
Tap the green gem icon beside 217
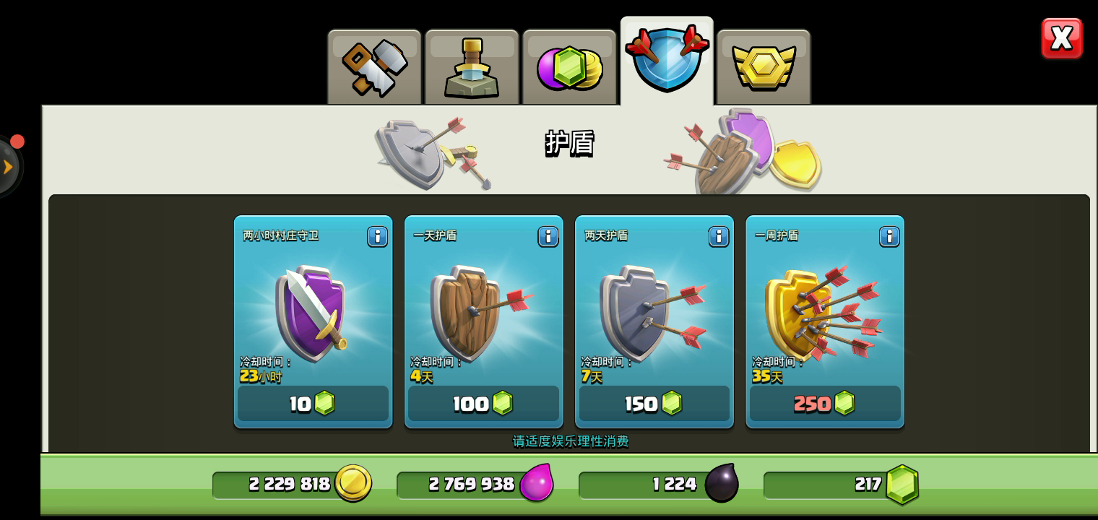(902, 484)
